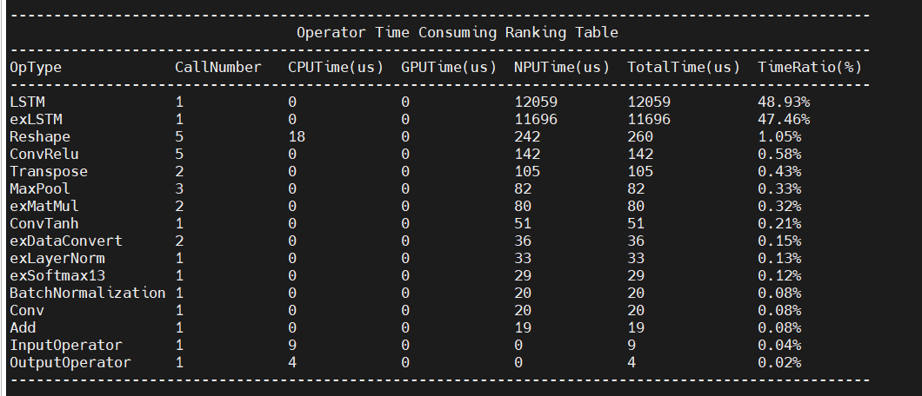Click the OutputOperator row label

click(x=70, y=362)
